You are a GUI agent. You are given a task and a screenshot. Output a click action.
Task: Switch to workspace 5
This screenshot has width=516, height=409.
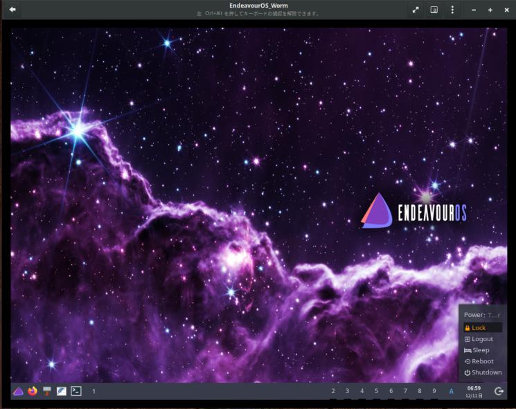pyautogui.click(x=376, y=391)
